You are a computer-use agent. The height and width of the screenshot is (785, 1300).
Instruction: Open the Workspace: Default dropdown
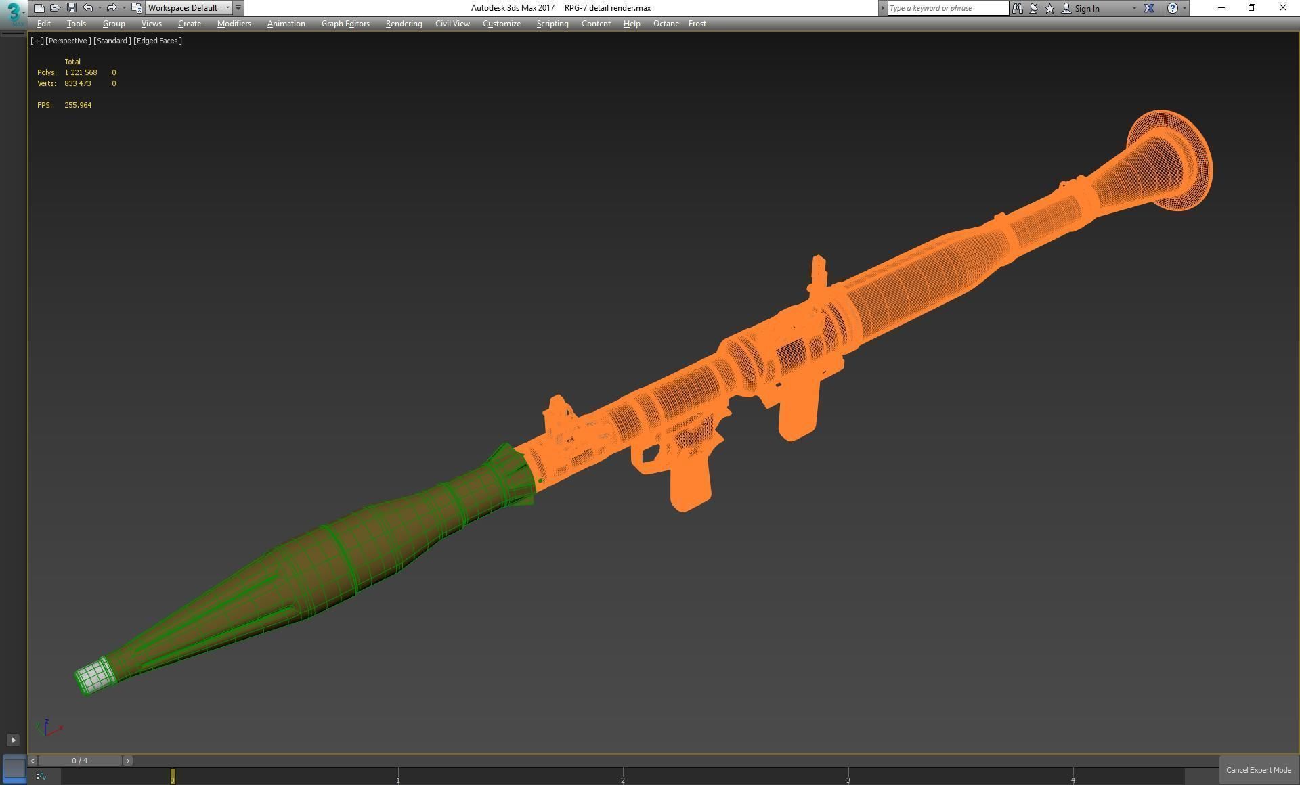coord(189,8)
